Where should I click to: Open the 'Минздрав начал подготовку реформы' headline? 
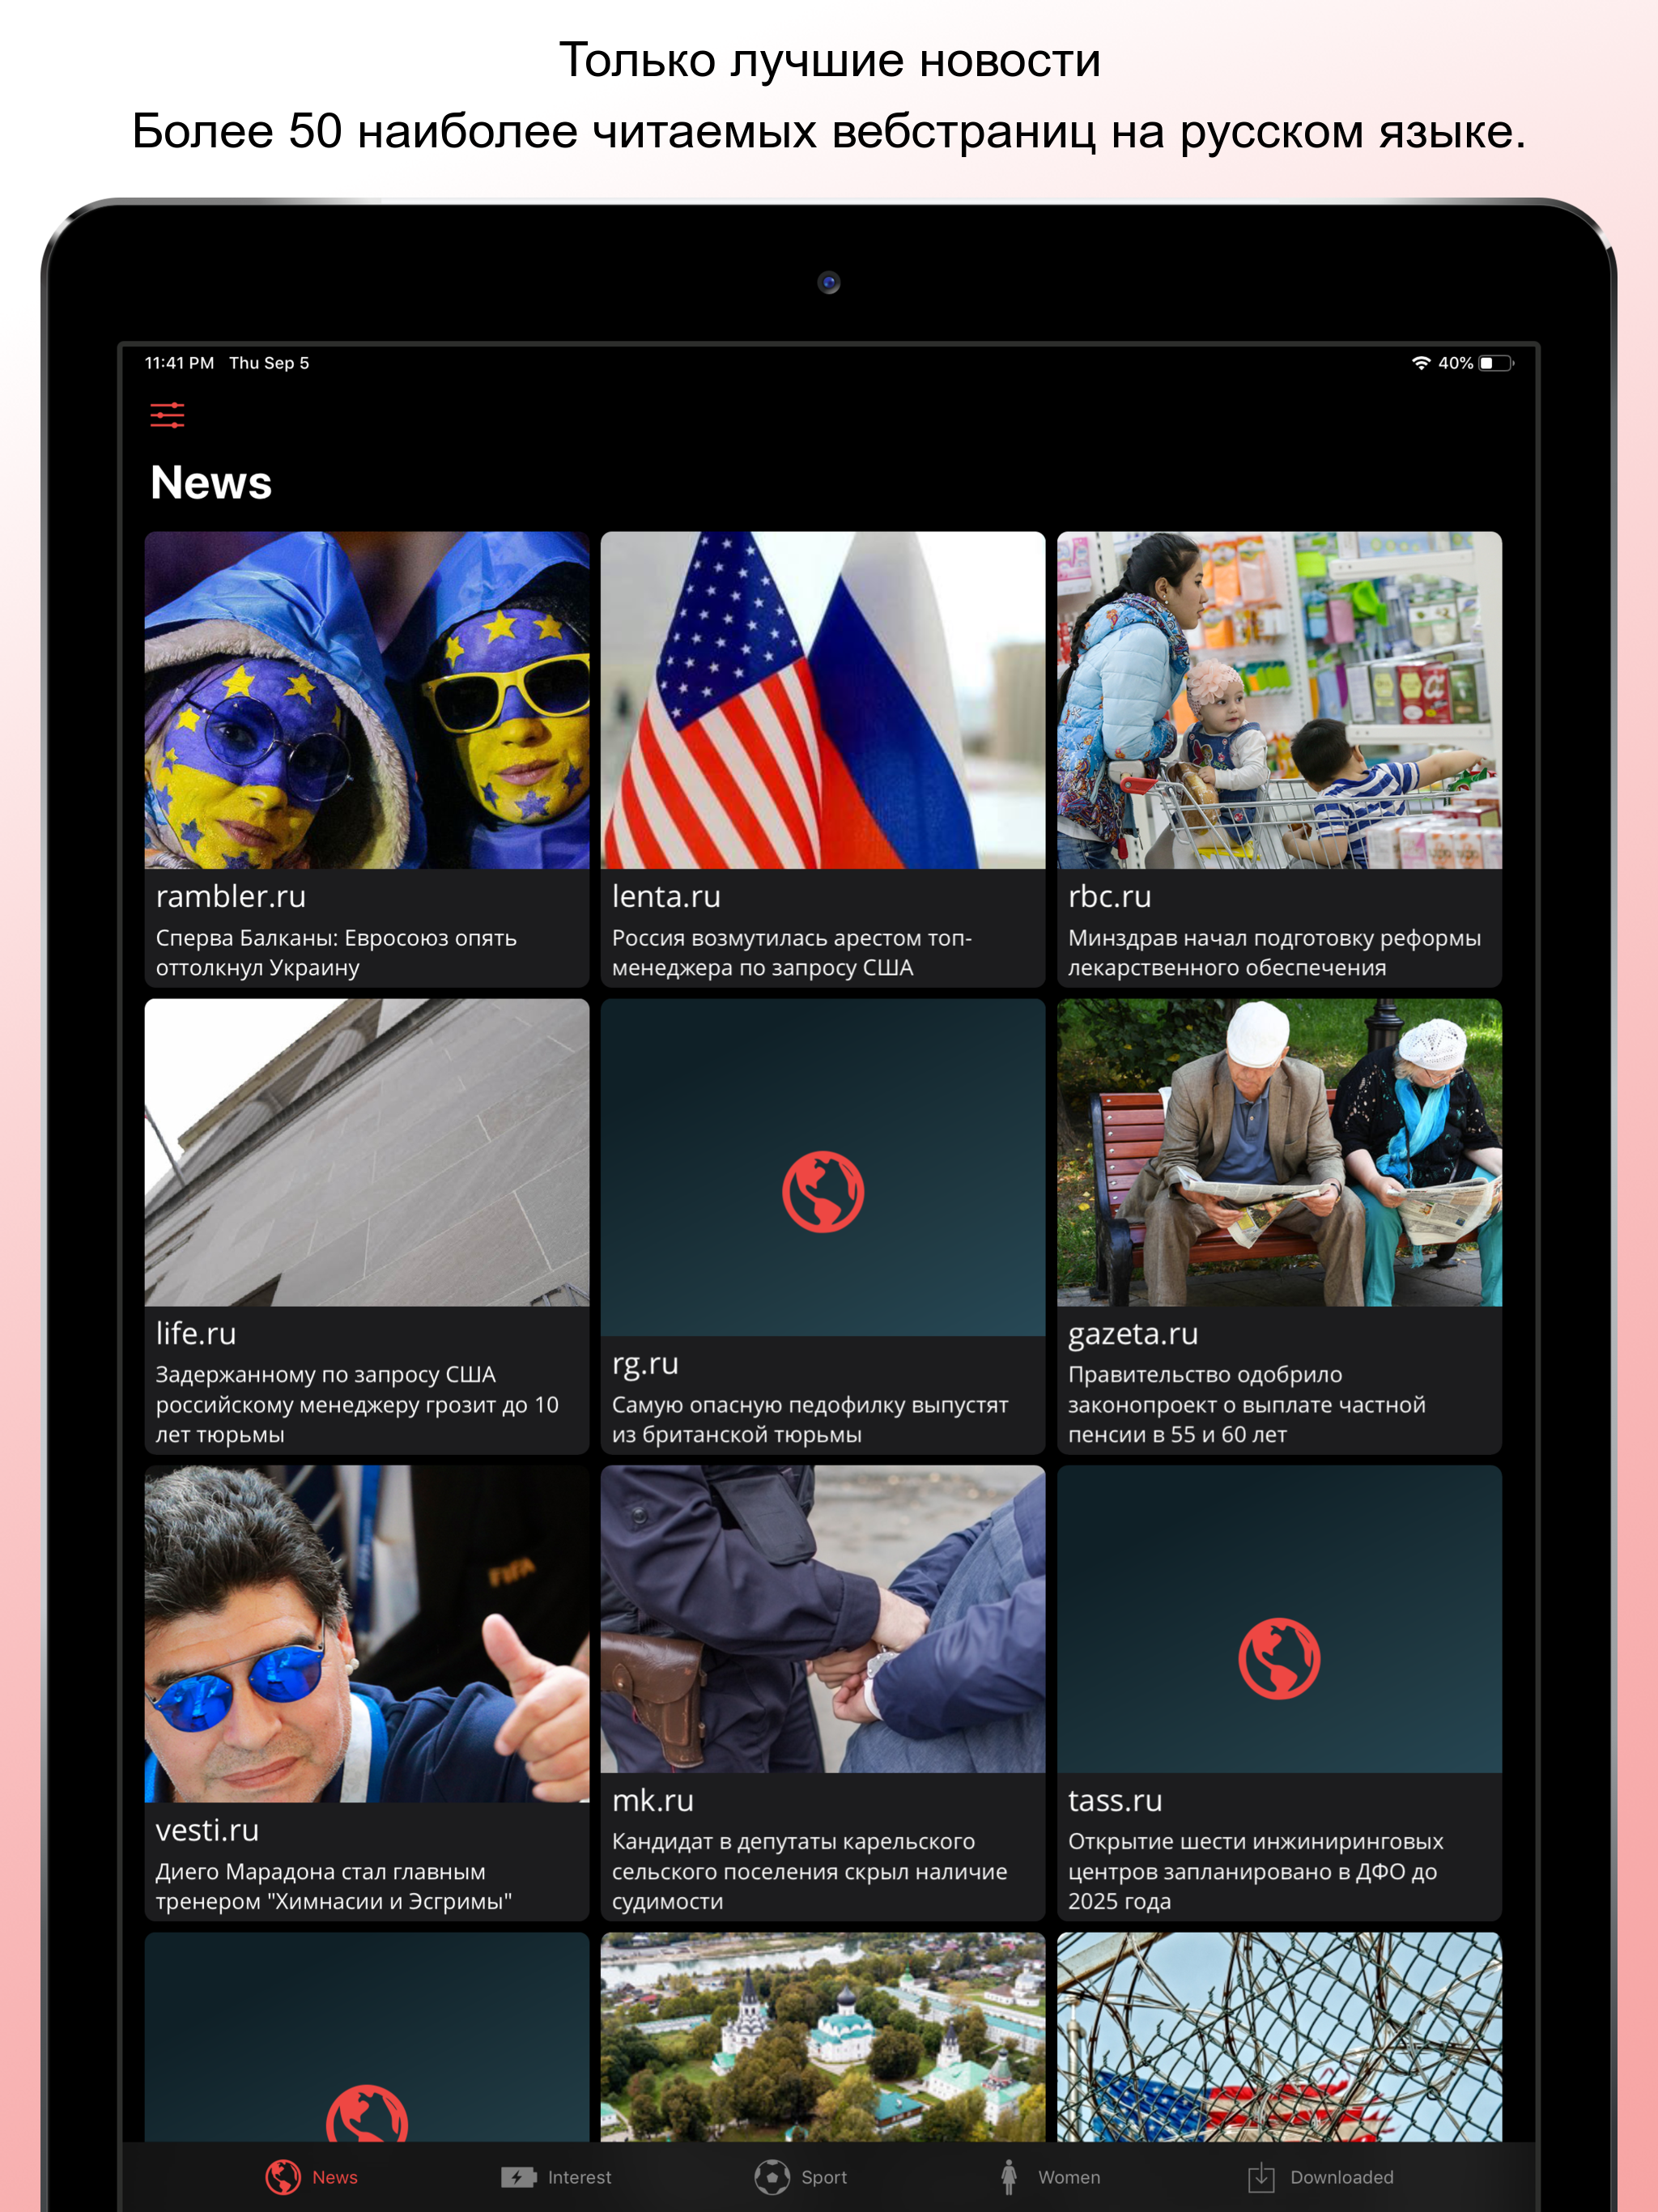1274,952
